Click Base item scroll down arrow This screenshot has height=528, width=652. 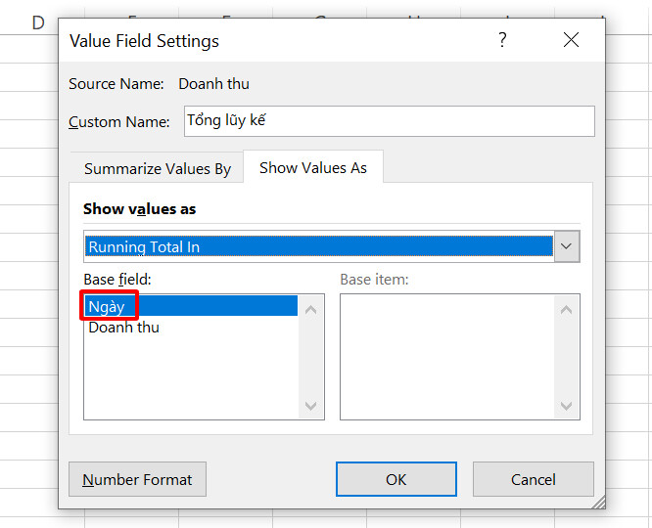tap(567, 405)
